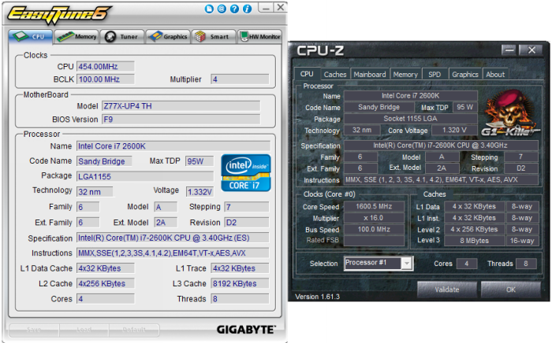Click the BIOS Version field
This screenshot has height=343, width=552.
pyautogui.click(x=180, y=120)
